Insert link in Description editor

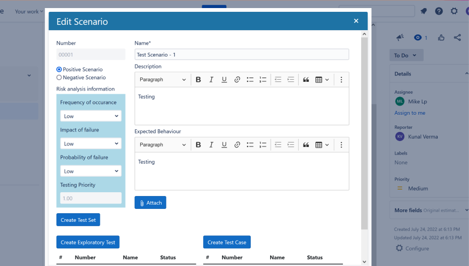[x=237, y=80]
